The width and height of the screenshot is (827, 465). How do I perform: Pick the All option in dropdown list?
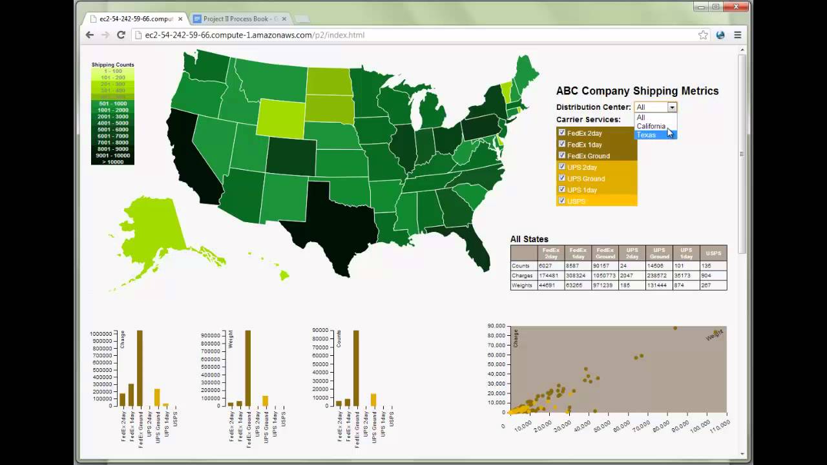click(x=656, y=118)
